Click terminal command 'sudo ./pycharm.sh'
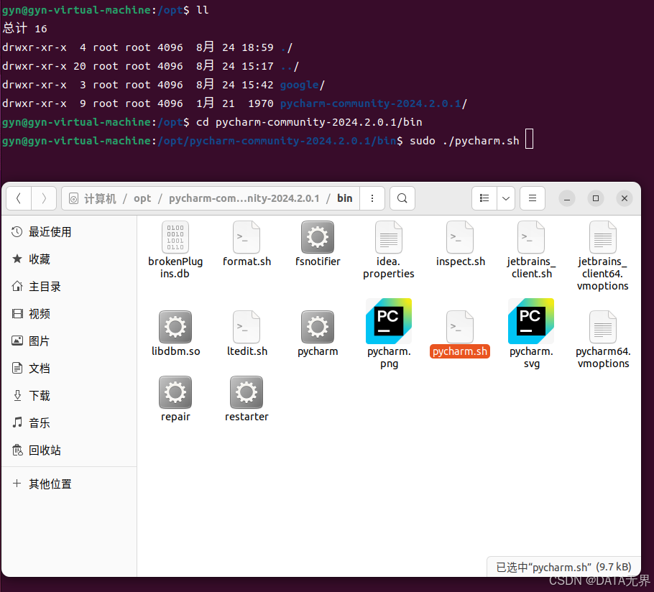The width and height of the screenshot is (654, 592). coord(464,141)
